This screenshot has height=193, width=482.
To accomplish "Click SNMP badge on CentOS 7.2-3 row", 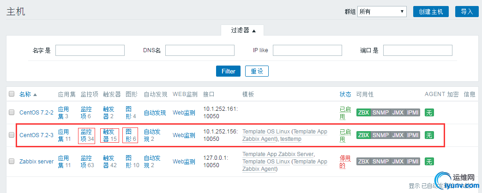I will (380, 135).
